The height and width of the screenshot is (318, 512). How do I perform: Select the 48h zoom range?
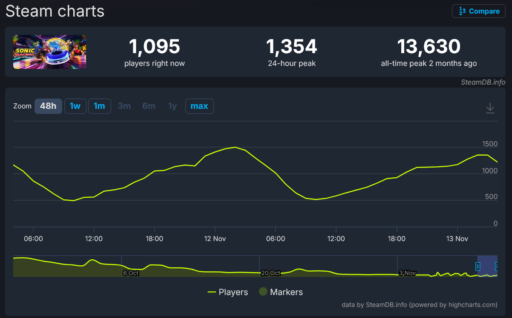48,106
